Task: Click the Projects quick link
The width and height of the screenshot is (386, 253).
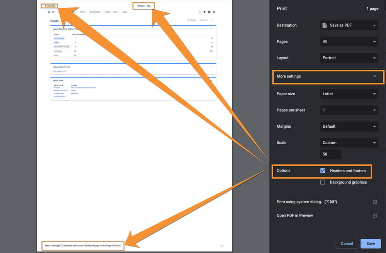Action: pos(57,88)
